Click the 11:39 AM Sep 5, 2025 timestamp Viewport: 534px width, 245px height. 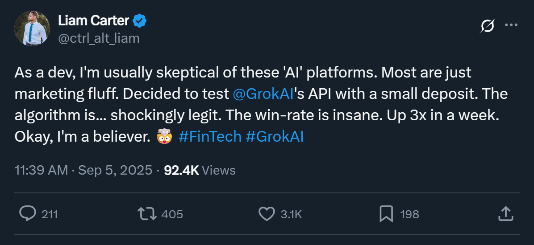pyautogui.click(x=83, y=170)
